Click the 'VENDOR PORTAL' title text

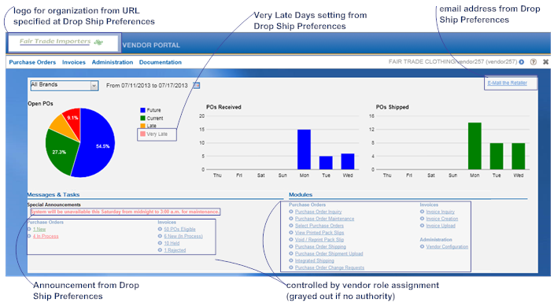pos(151,45)
